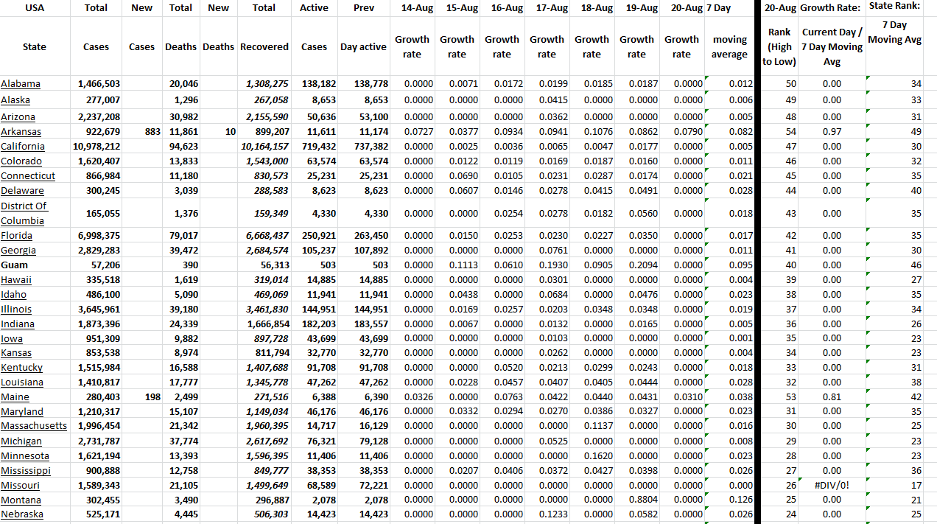Click the Alaska hyperlink
This screenshot has height=524, width=937.
pyautogui.click(x=16, y=99)
